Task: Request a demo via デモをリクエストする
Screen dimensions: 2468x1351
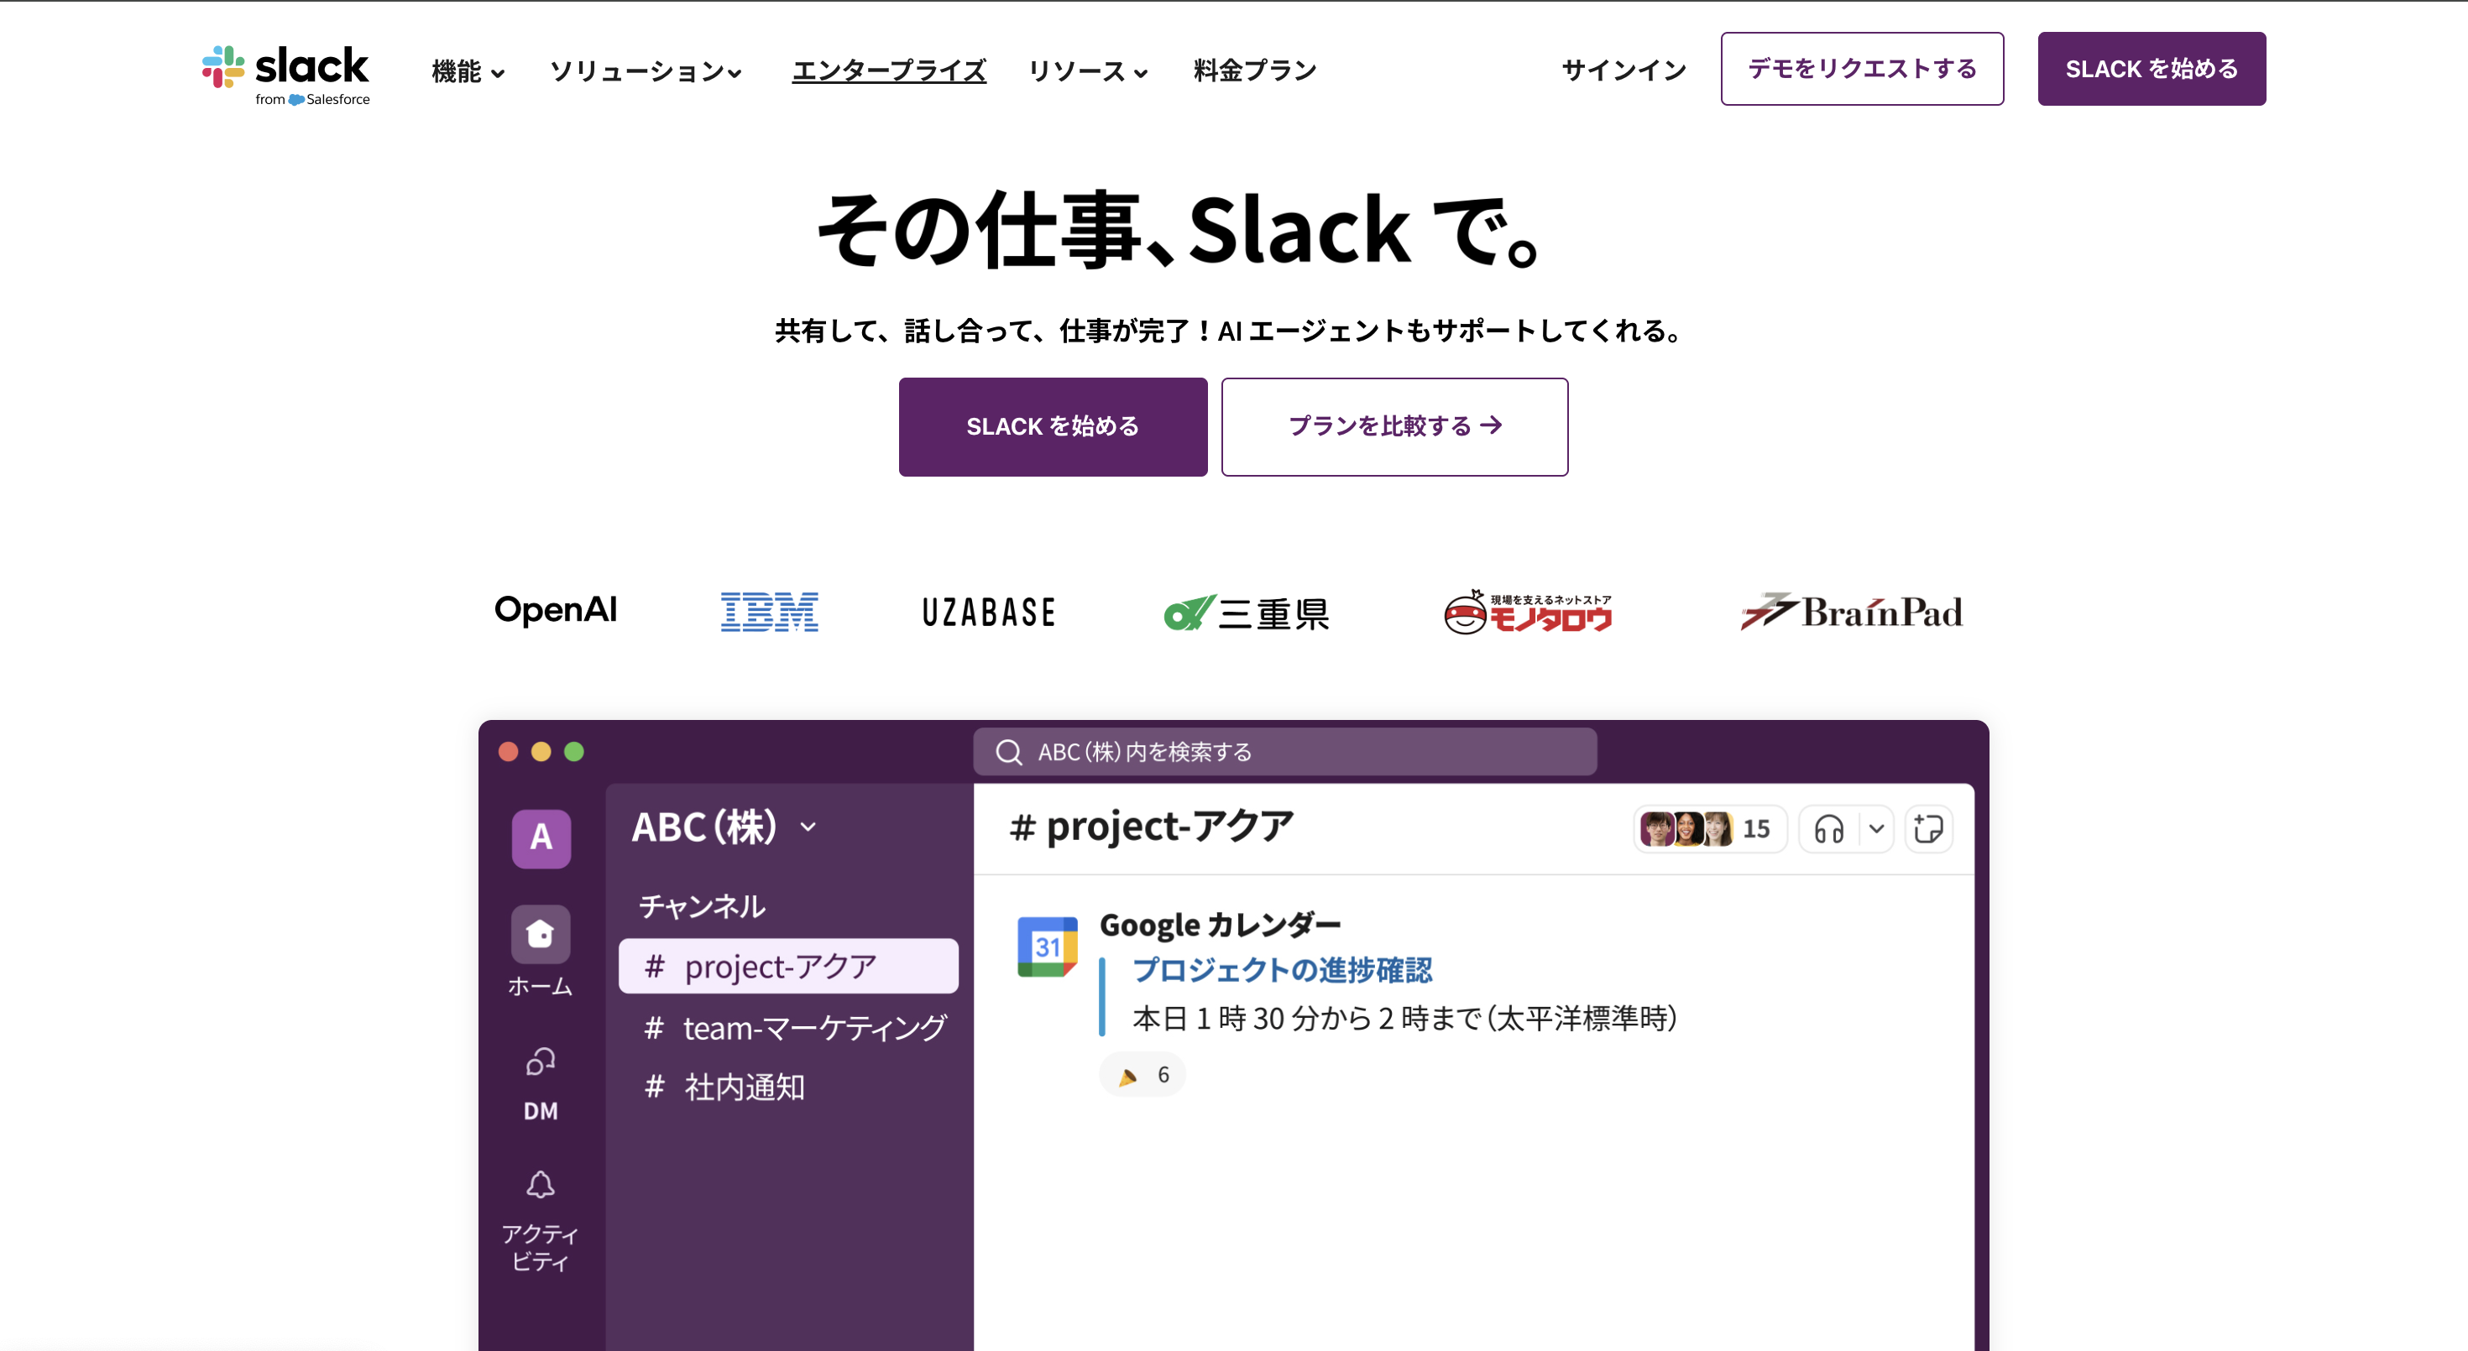Action: [1863, 68]
